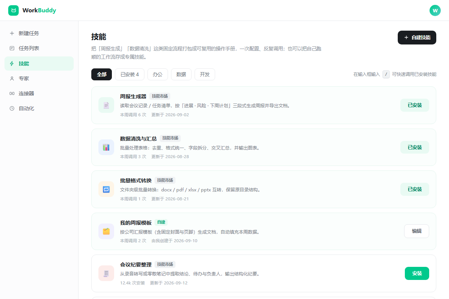Click the 周报生成器 title
This screenshot has height=299, width=449.
[x=133, y=96]
